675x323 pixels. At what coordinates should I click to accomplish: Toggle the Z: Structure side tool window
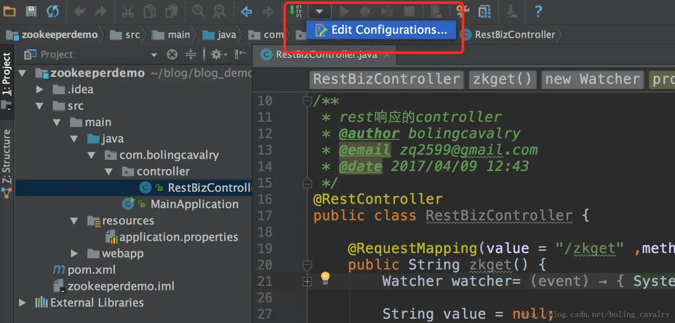point(6,156)
